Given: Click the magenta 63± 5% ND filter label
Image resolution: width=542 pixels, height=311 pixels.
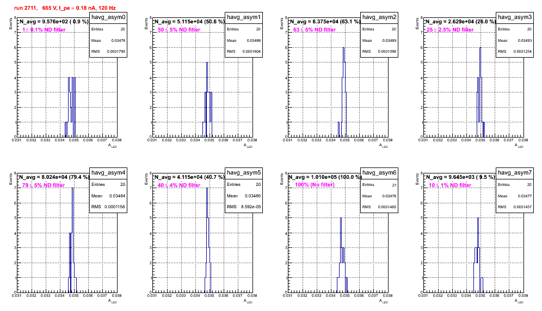Looking at the screenshot, I should [315, 30].
